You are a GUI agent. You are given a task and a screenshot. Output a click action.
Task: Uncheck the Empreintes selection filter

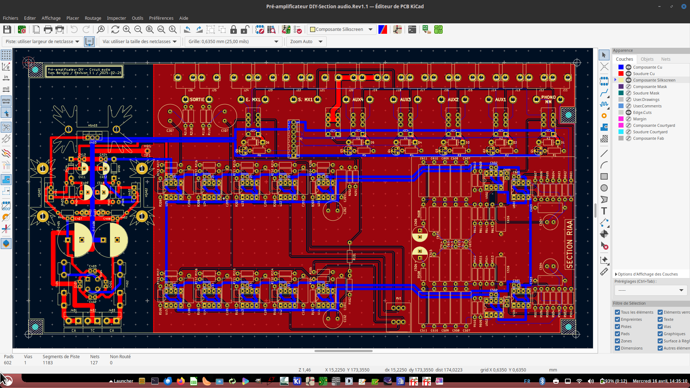click(x=617, y=319)
